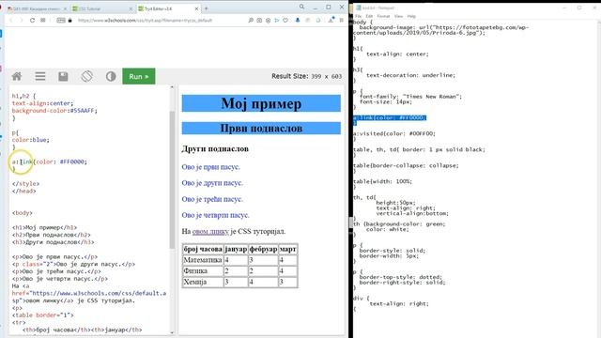Click the scroll-up arrow of code editor
Screen dimensions: 601x338
[172, 87]
